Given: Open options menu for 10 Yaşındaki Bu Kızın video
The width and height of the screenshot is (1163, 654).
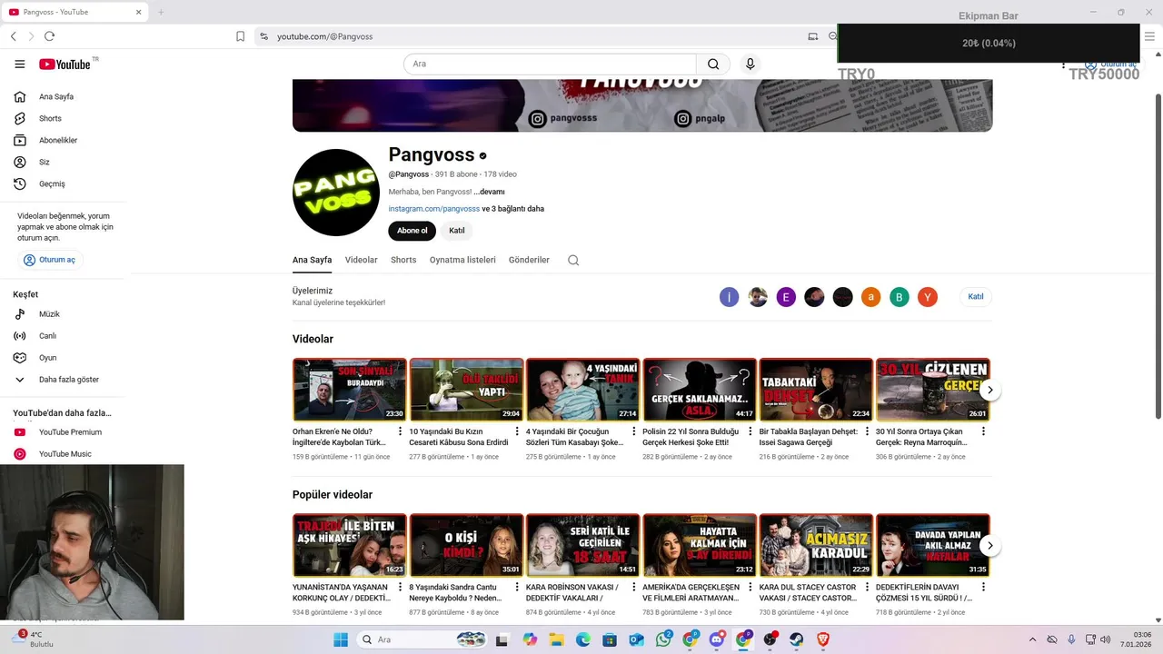Looking at the screenshot, I should tap(517, 431).
